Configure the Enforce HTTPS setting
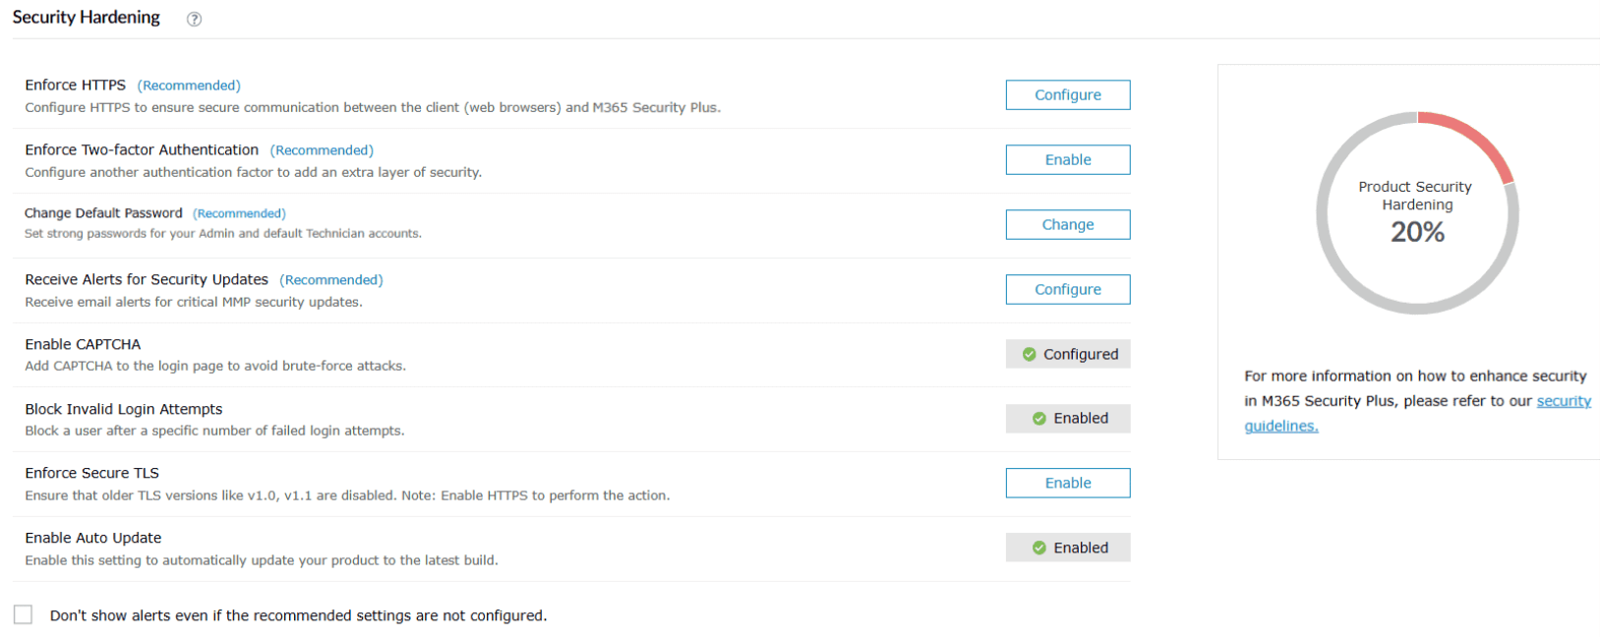Viewport: 1600px width, 637px height. [x=1067, y=95]
